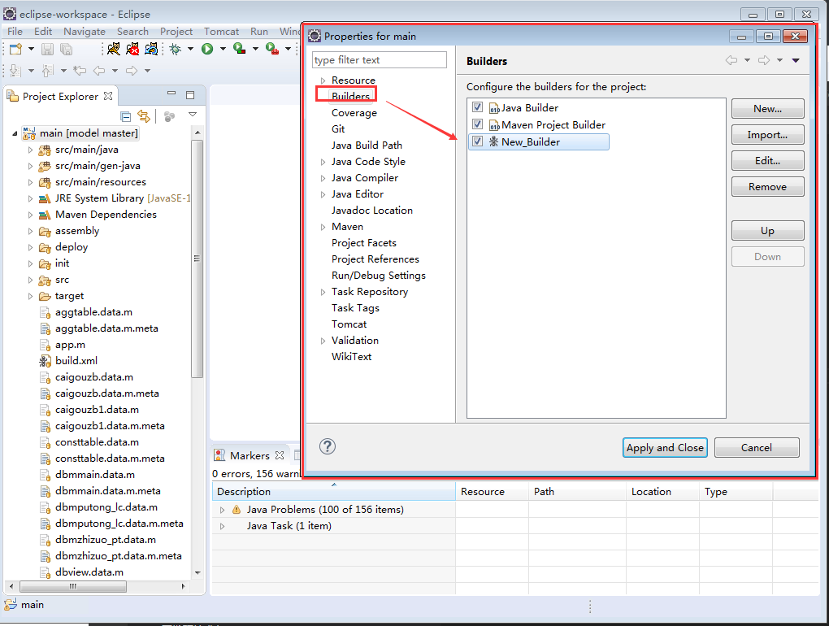Select the Tomcat property page
The width and height of the screenshot is (829, 626).
pos(349,324)
